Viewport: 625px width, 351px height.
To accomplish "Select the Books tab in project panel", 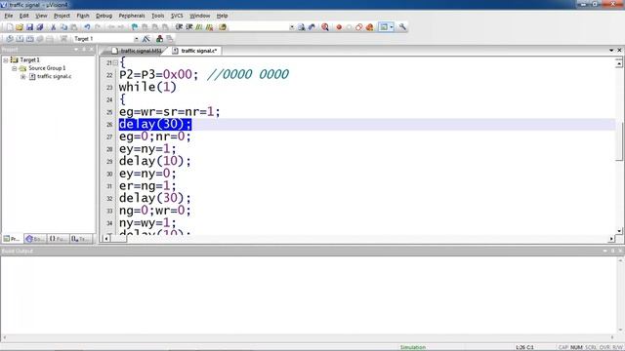I will click(35, 239).
